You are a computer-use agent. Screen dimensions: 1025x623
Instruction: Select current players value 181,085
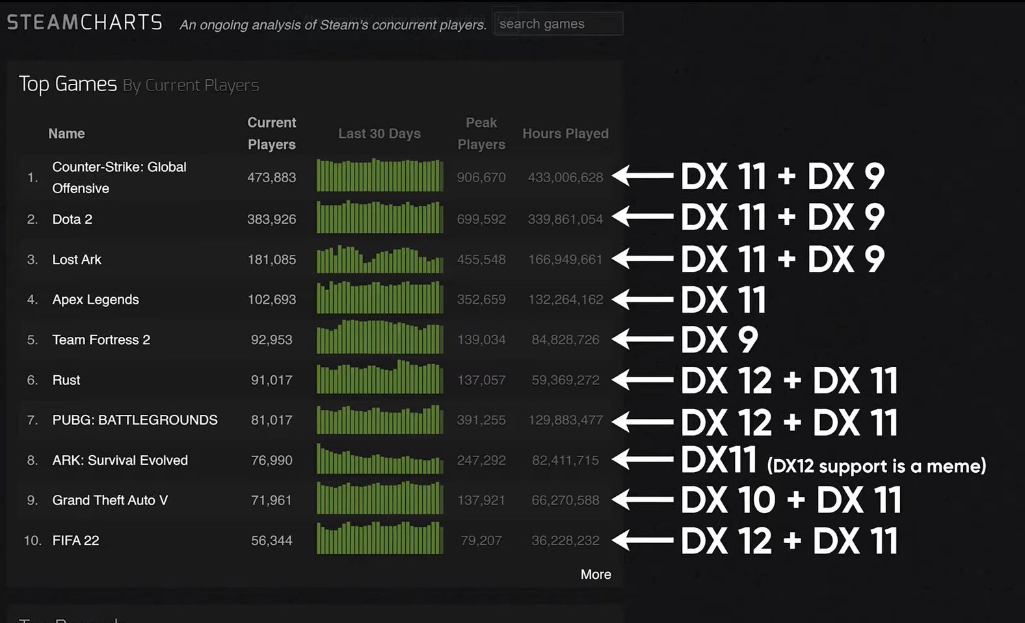click(x=272, y=259)
